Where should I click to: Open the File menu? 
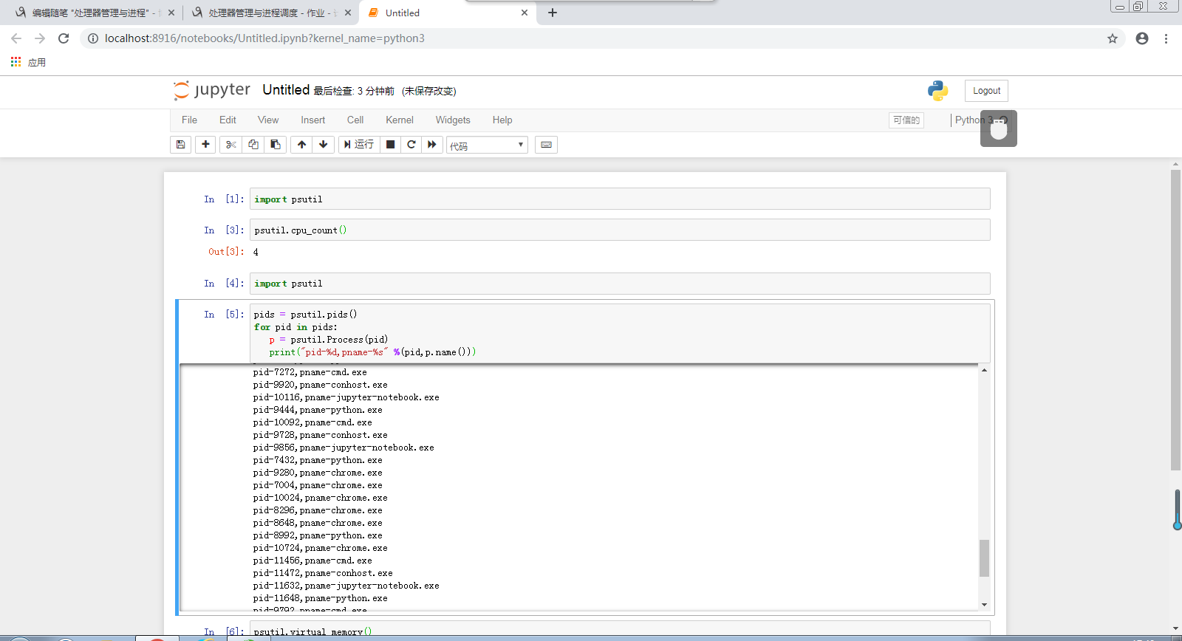coord(189,120)
